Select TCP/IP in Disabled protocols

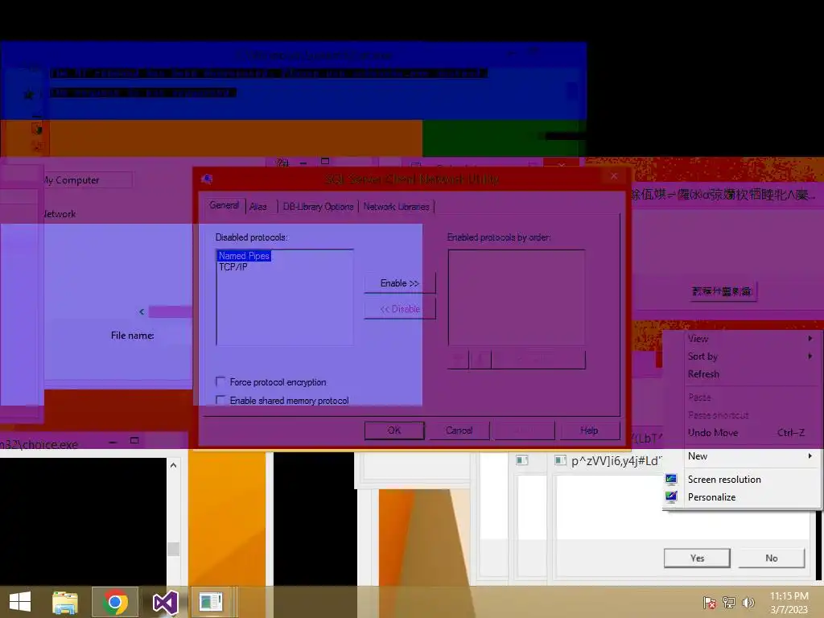click(233, 267)
